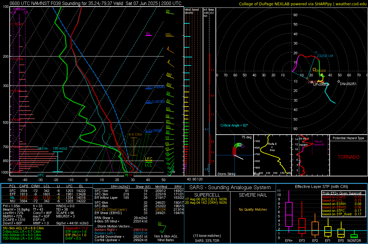Click the 185 m2s2 helicity label
The image size is (368, 244).
[x=60, y=148]
